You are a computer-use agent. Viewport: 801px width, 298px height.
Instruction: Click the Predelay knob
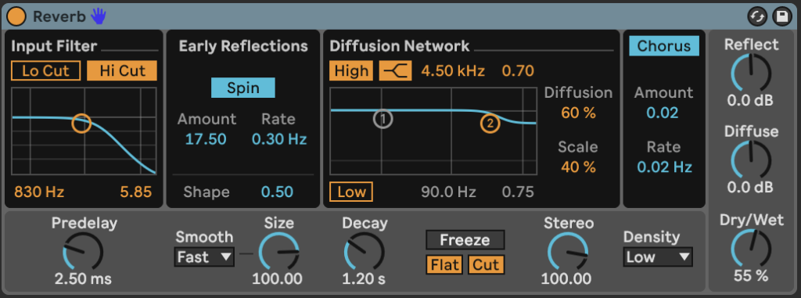[x=83, y=251]
